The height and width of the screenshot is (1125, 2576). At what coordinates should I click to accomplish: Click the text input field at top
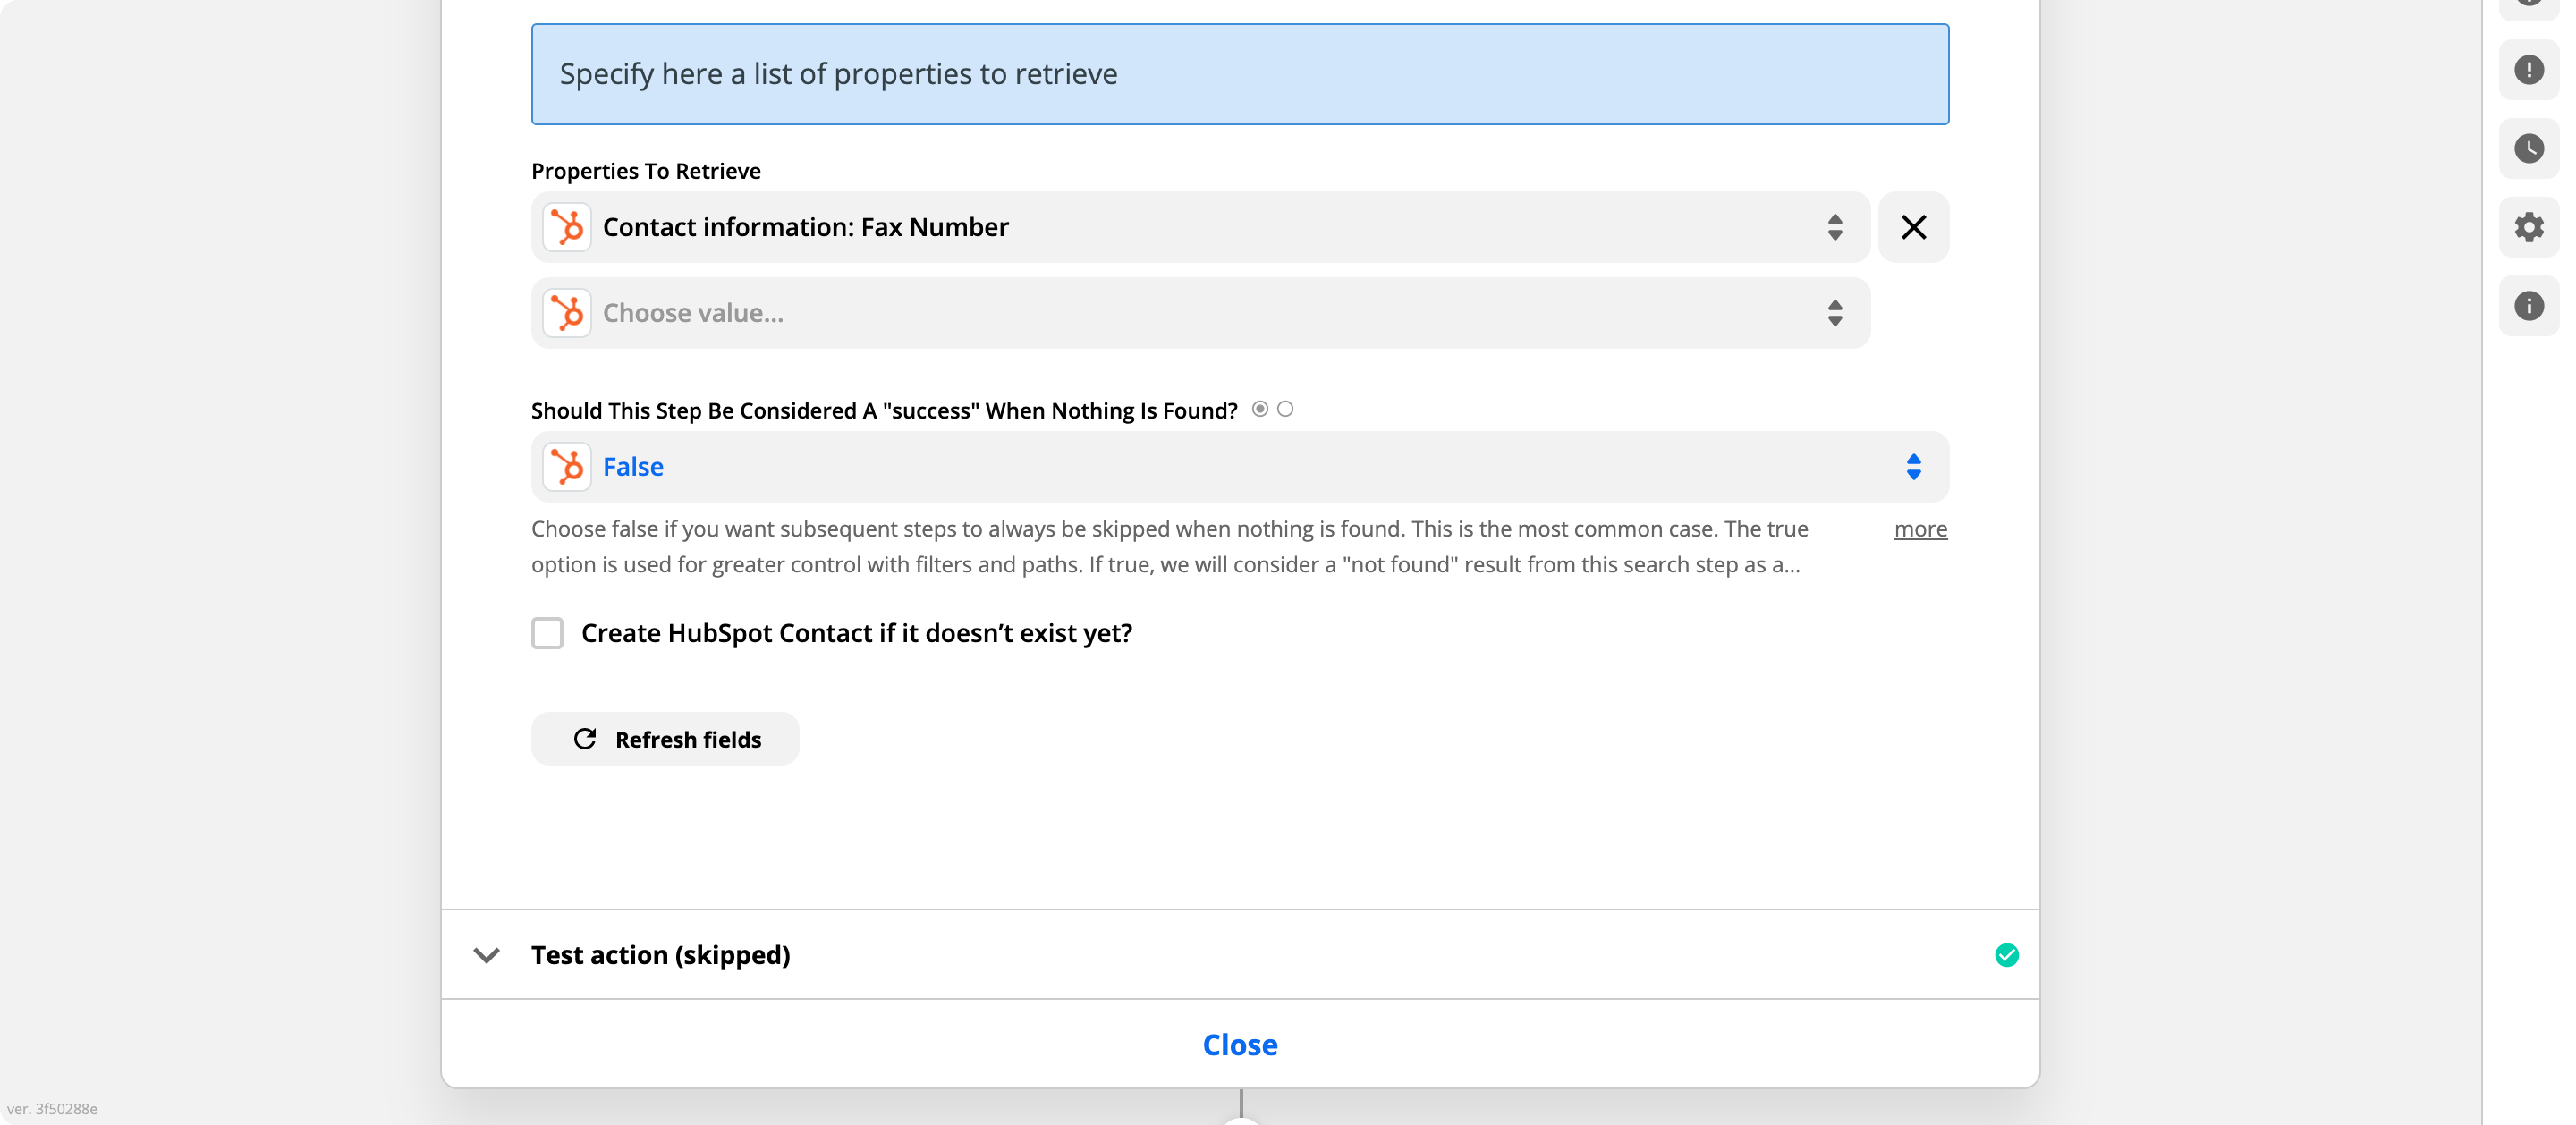click(x=1239, y=71)
